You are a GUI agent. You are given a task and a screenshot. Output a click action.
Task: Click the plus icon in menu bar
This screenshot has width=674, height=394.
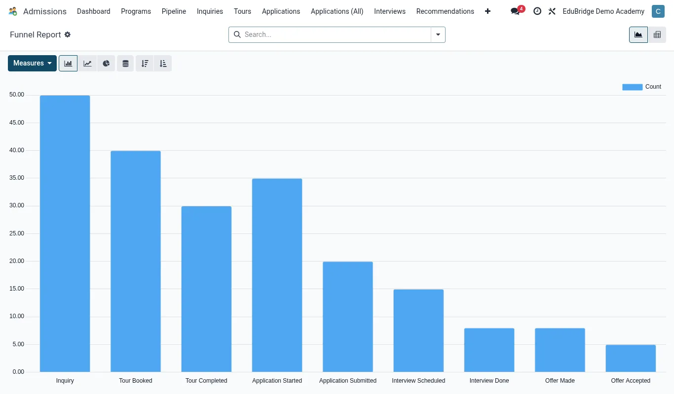click(x=487, y=11)
